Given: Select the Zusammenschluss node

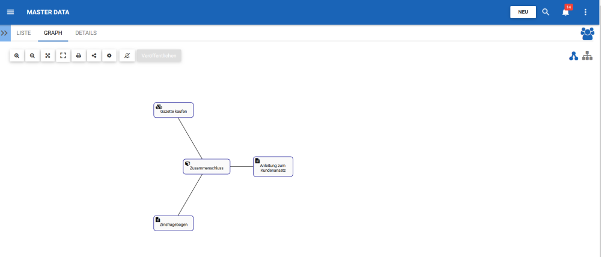Looking at the screenshot, I should coord(207,166).
